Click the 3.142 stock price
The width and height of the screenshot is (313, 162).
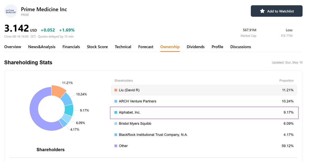16,29
